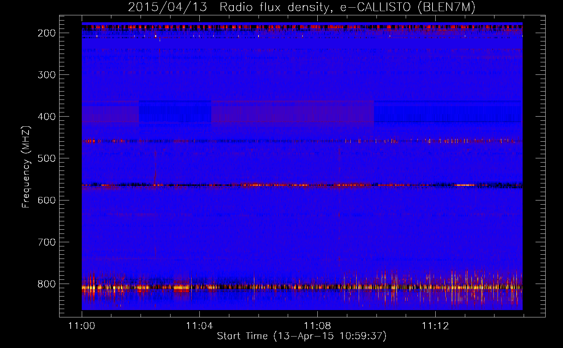Click the 300 frequency tick label
563x348 pixels.
click(x=47, y=75)
